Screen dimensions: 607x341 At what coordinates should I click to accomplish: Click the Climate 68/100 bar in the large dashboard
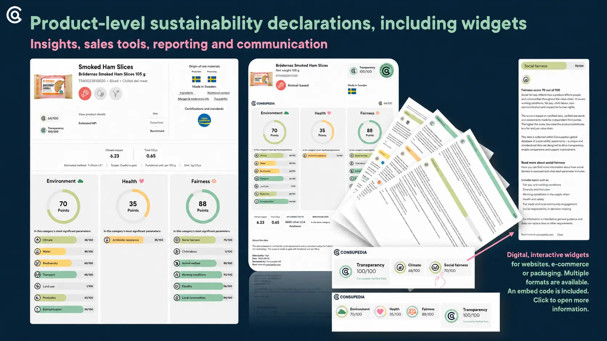(x=64, y=240)
